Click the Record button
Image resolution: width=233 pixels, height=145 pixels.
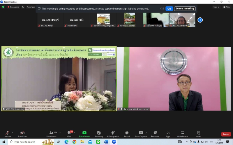127,134
